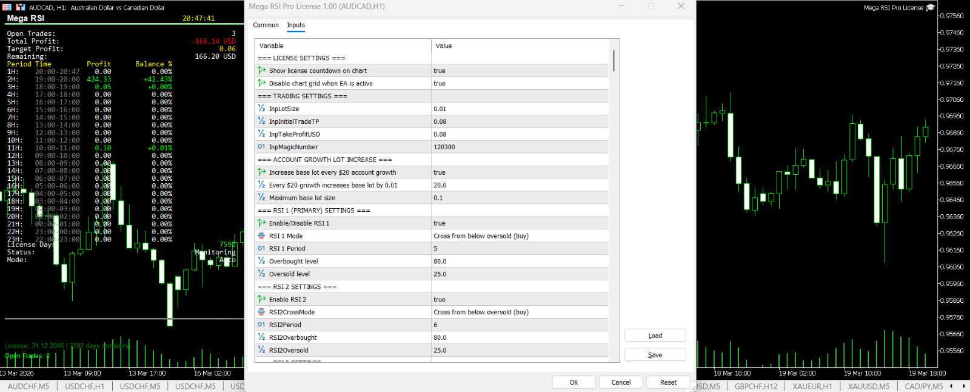
Task: Click the enum list icon beside RSI2CrossMode
Action: pos(261,313)
